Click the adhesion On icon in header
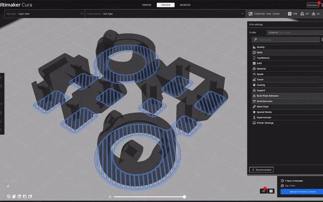This screenshot has width=323, height=202. point(314,14)
